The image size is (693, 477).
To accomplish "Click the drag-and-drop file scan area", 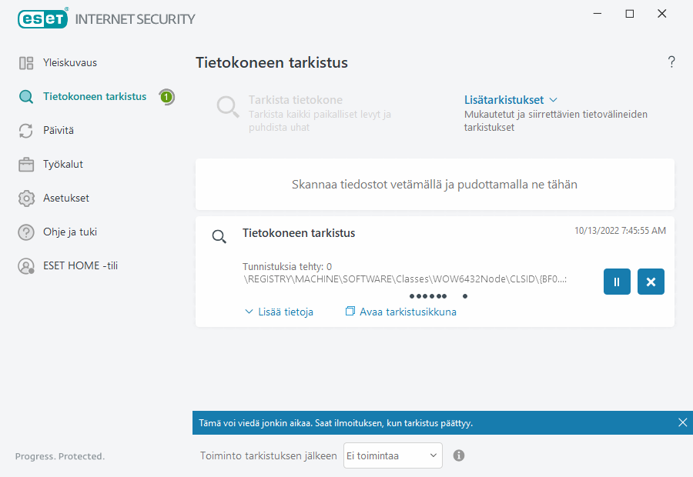I will pyautogui.click(x=435, y=184).
